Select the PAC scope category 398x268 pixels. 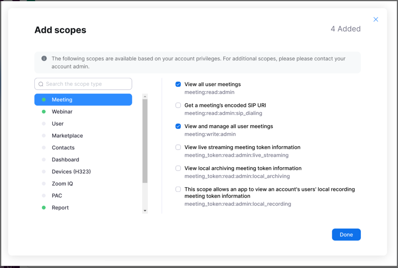click(x=83, y=196)
